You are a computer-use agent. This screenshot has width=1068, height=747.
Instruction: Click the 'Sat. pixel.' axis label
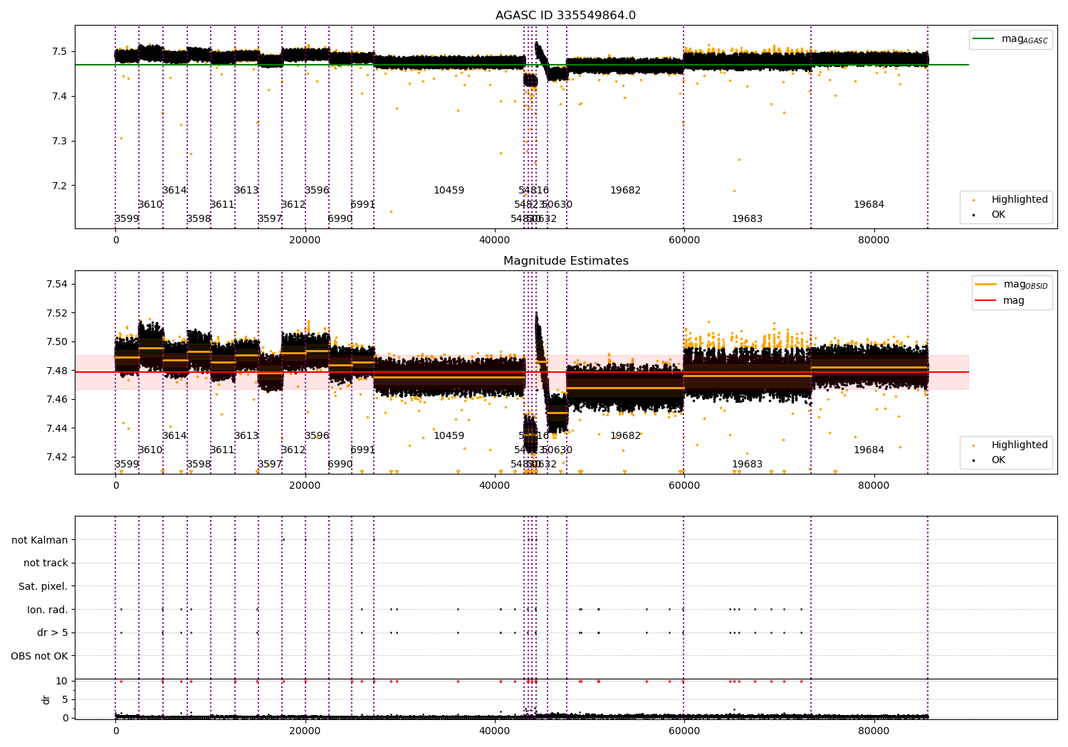click(x=43, y=587)
